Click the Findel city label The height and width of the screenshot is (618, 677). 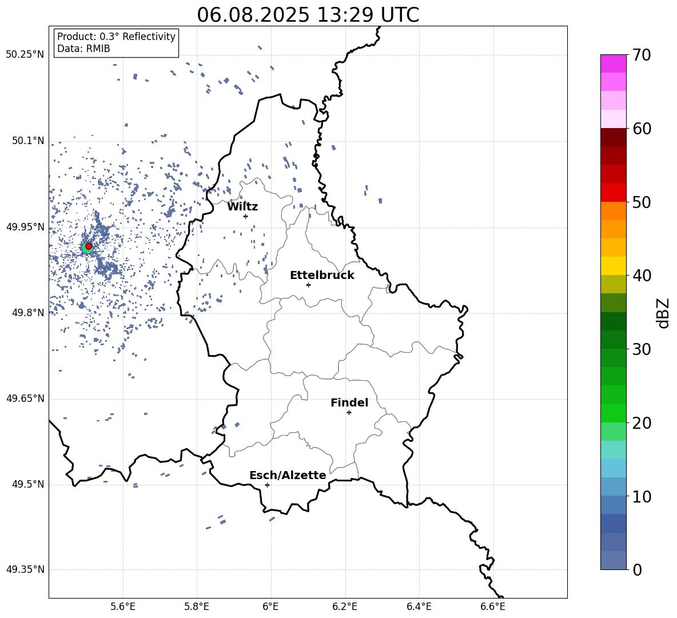(349, 403)
